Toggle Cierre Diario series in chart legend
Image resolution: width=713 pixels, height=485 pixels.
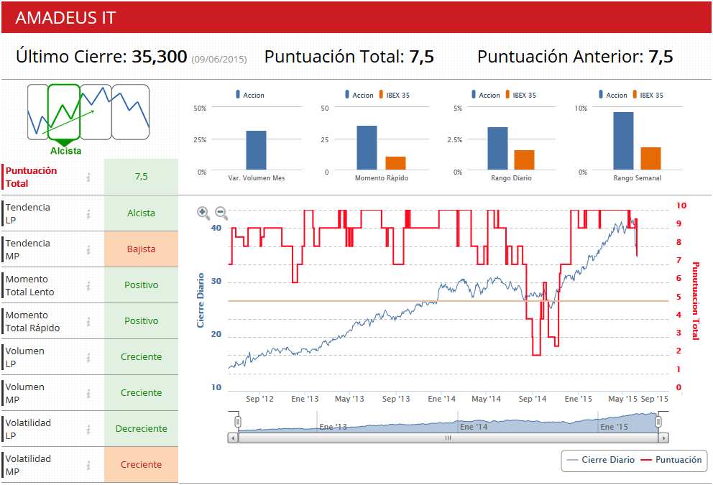pyautogui.click(x=601, y=460)
